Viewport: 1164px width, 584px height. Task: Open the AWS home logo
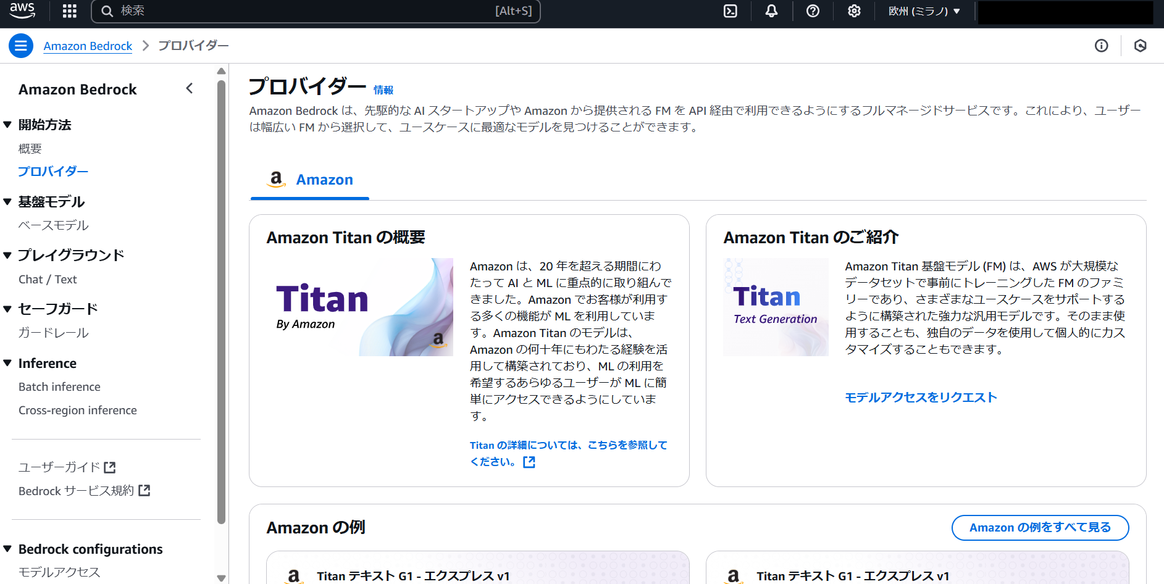22,10
